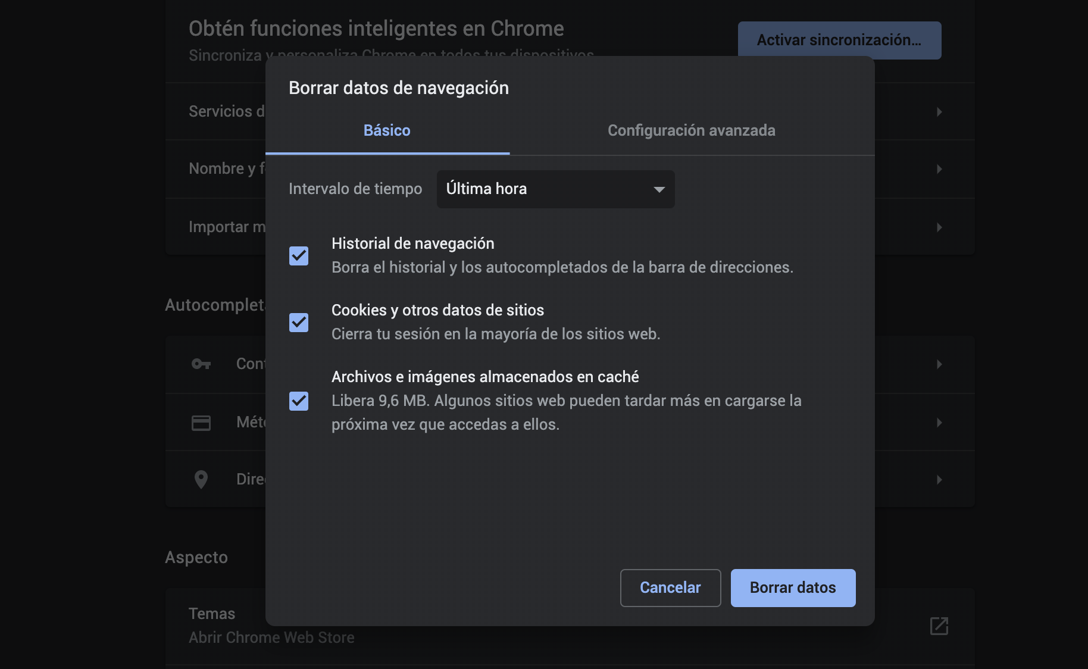Cancel the clear browsing data dialog
The image size is (1088, 669).
670,587
